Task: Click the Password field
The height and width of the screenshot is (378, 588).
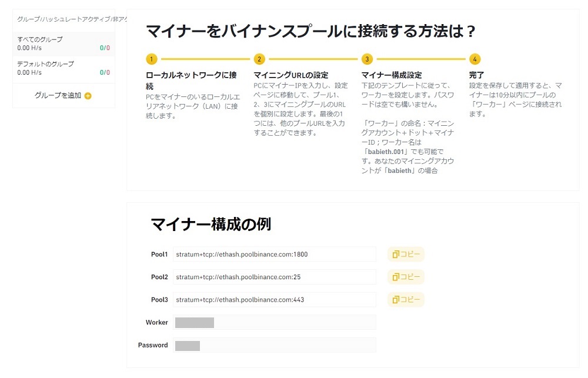Action: pos(275,345)
